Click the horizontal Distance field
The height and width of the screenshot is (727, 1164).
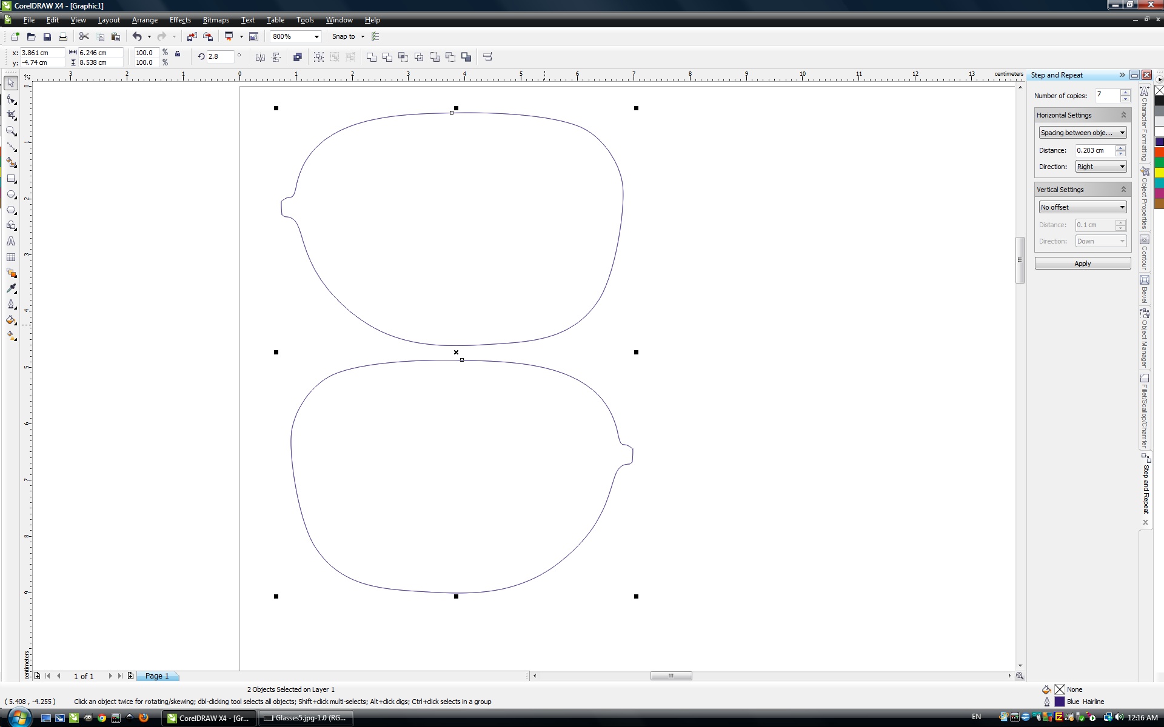1095,150
